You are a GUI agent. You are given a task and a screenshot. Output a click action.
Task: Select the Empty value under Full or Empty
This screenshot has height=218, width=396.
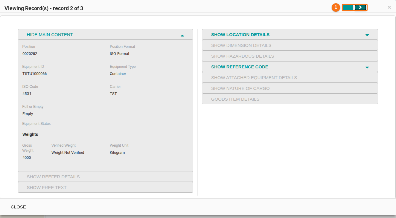(x=28, y=114)
